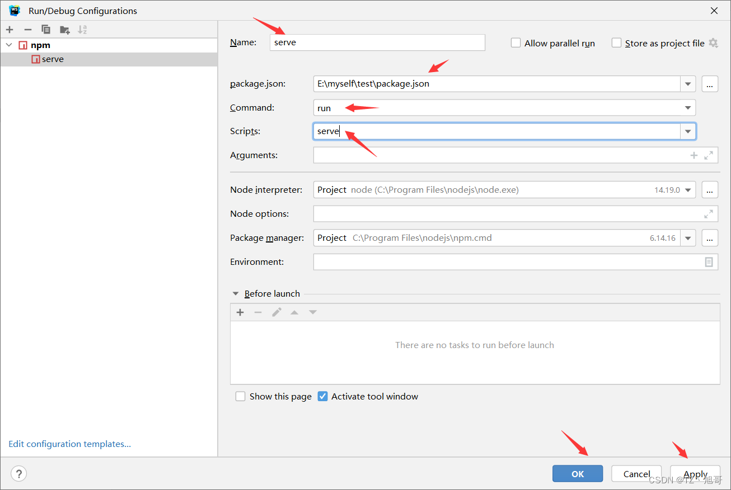The width and height of the screenshot is (731, 490).
Task: Open help with question mark button
Action: (18, 474)
